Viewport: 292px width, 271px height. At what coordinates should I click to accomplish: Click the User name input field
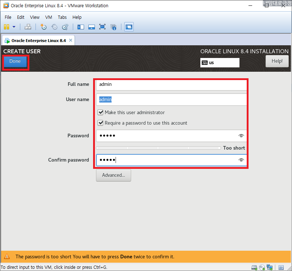tap(171, 100)
